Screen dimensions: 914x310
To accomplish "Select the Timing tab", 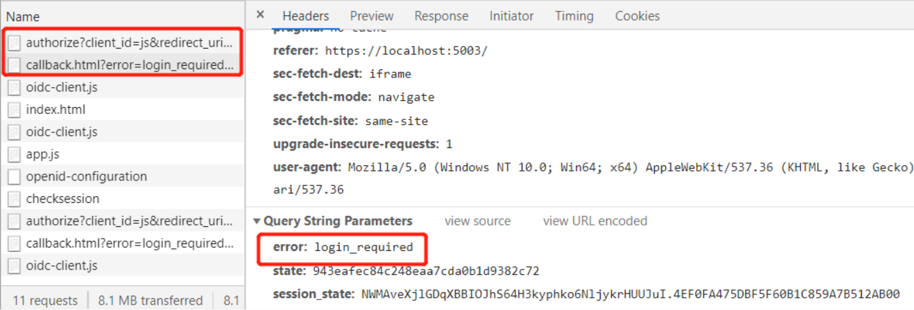I will [574, 16].
